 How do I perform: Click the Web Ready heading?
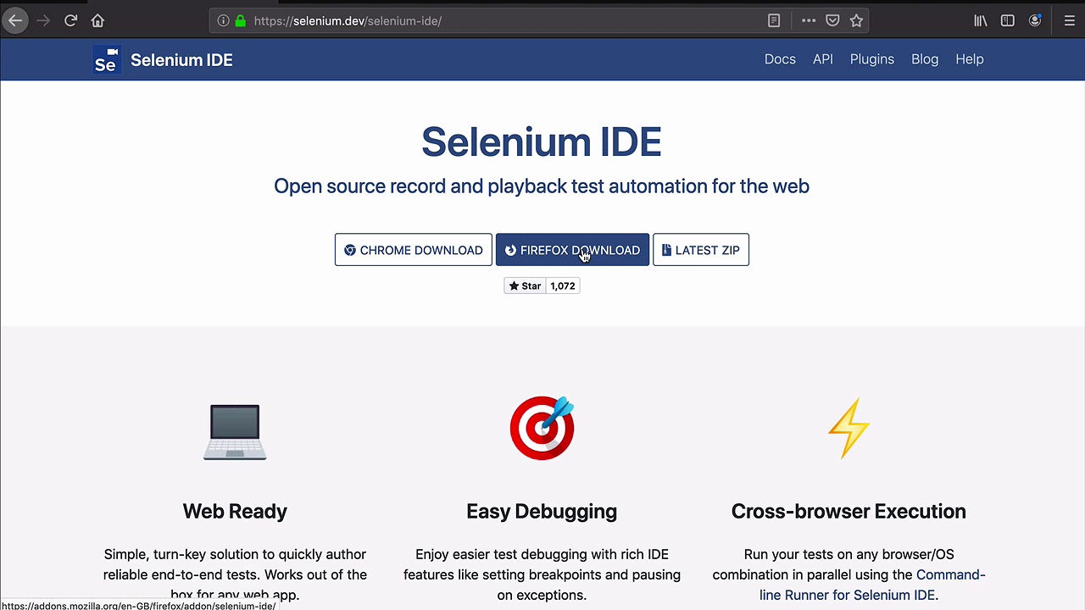235,511
